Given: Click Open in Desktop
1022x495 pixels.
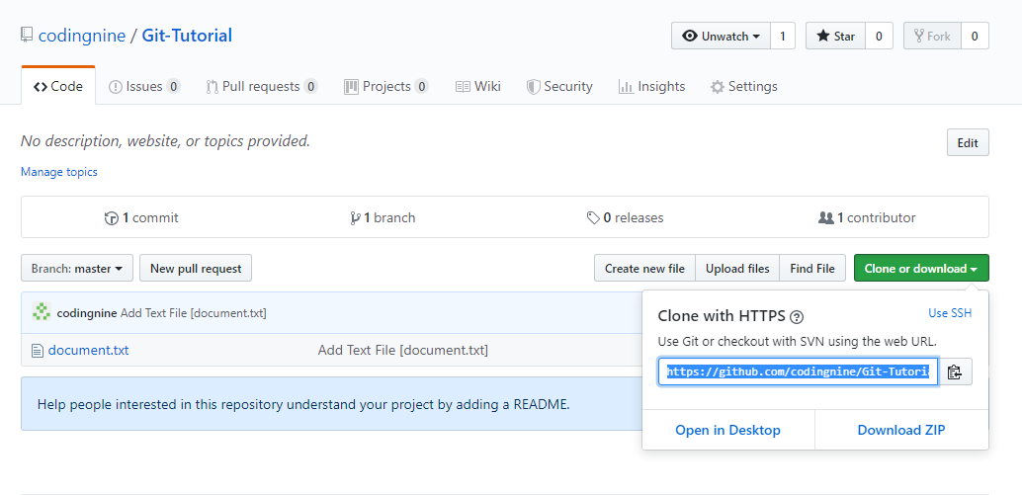Looking at the screenshot, I should [727, 430].
